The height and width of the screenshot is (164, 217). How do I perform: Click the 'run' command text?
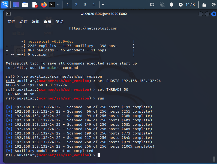coord(101,98)
